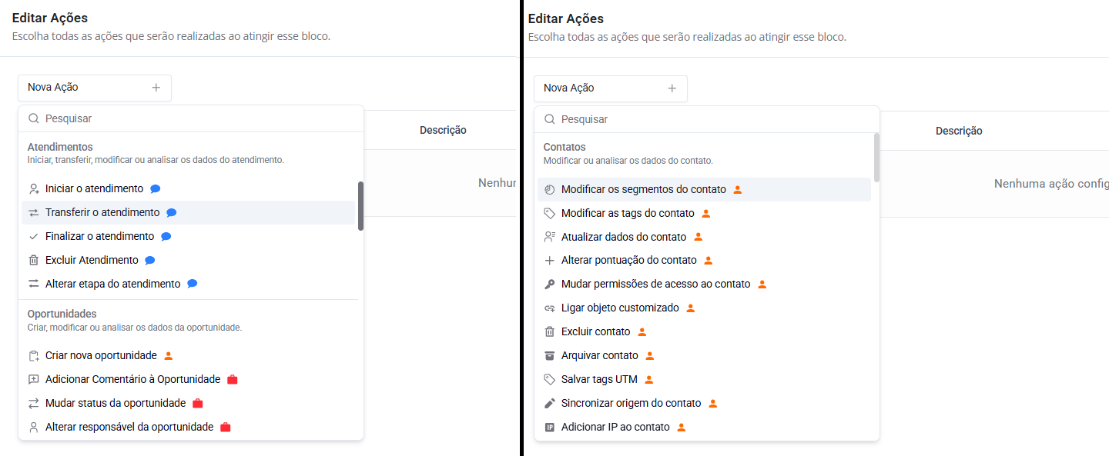Click the left Pesquisar search field

193,118
